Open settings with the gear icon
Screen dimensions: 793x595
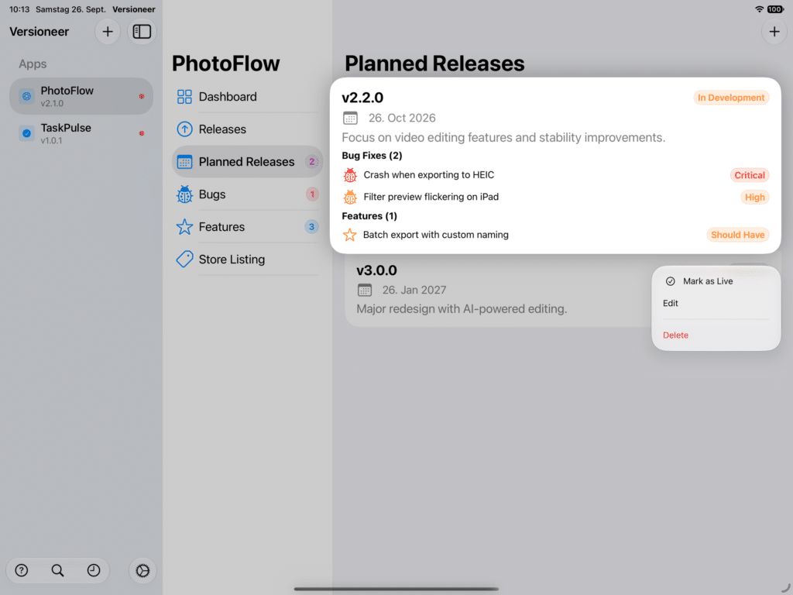click(142, 571)
